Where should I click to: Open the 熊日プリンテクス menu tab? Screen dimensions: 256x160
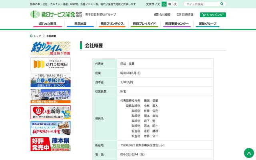112,24
